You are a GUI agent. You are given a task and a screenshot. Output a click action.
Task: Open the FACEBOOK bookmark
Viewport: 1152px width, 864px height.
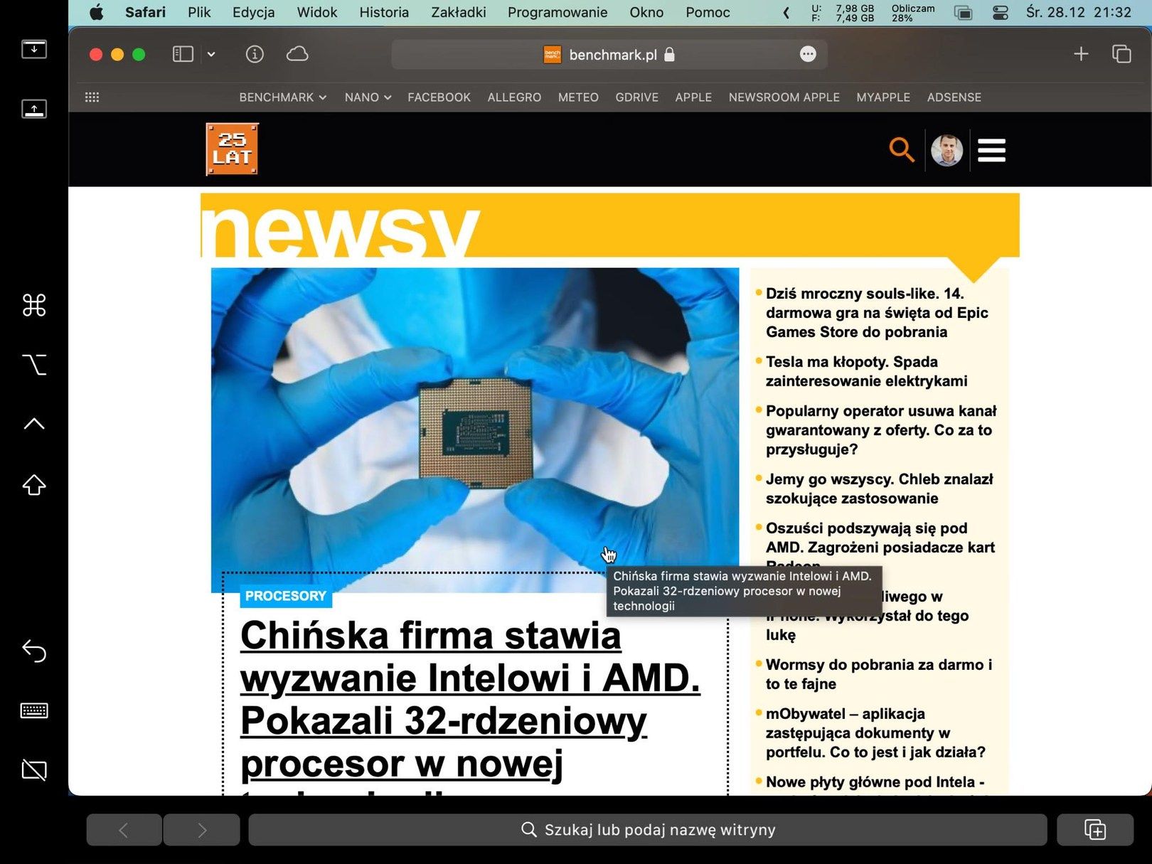(439, 97)
